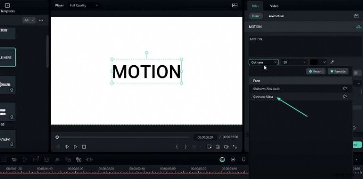
Task: Take a snapshot with the camera icon
Action: 218,147
